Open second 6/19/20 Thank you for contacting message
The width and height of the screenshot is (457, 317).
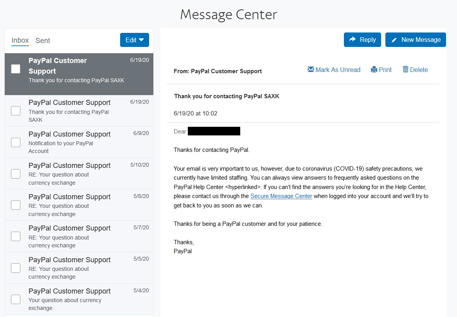[79, 111]
